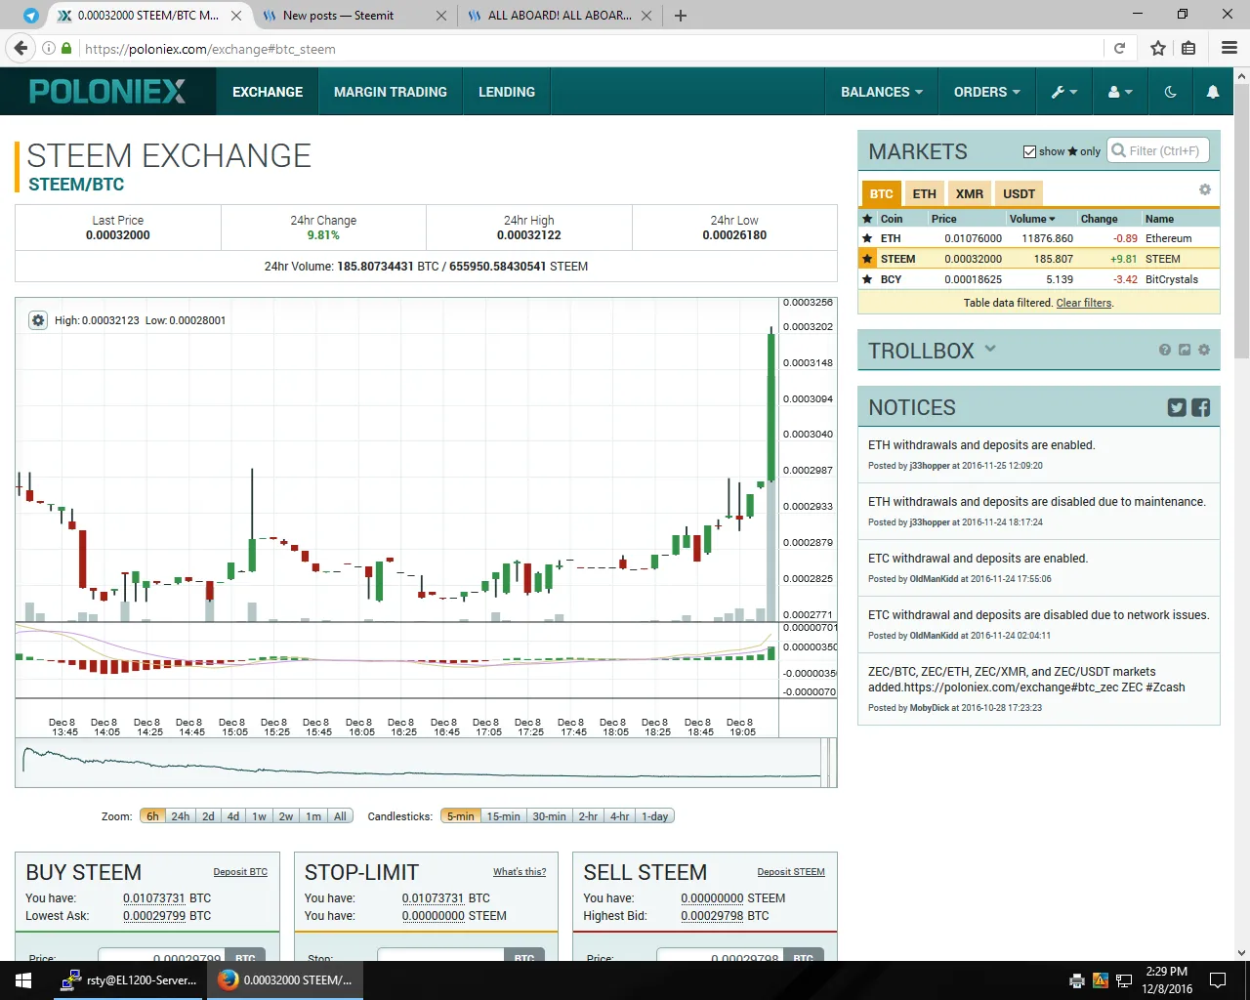Click the Poloniex logo
Screen dimensions: 1250x1000
(107, 92)
